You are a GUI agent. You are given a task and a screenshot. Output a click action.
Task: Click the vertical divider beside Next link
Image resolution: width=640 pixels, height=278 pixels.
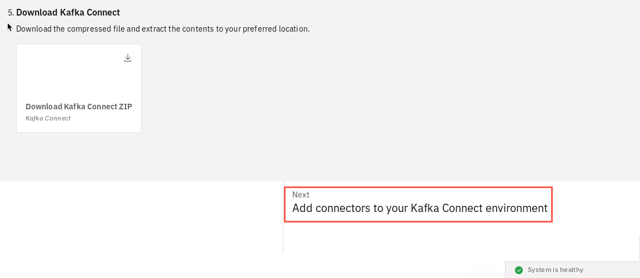tap(283, 217)
